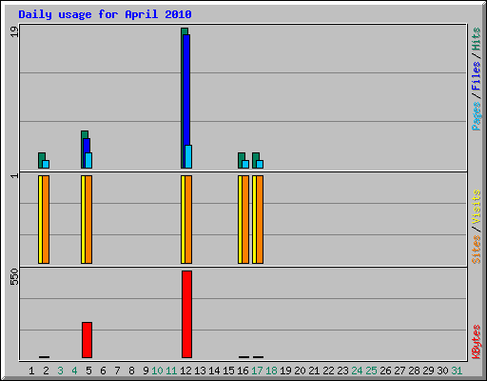Image resolution: width=487 pixels, height=381 pixels.
Task: Click day label '6' on the x-axis
Action: [x=103, y=371]
